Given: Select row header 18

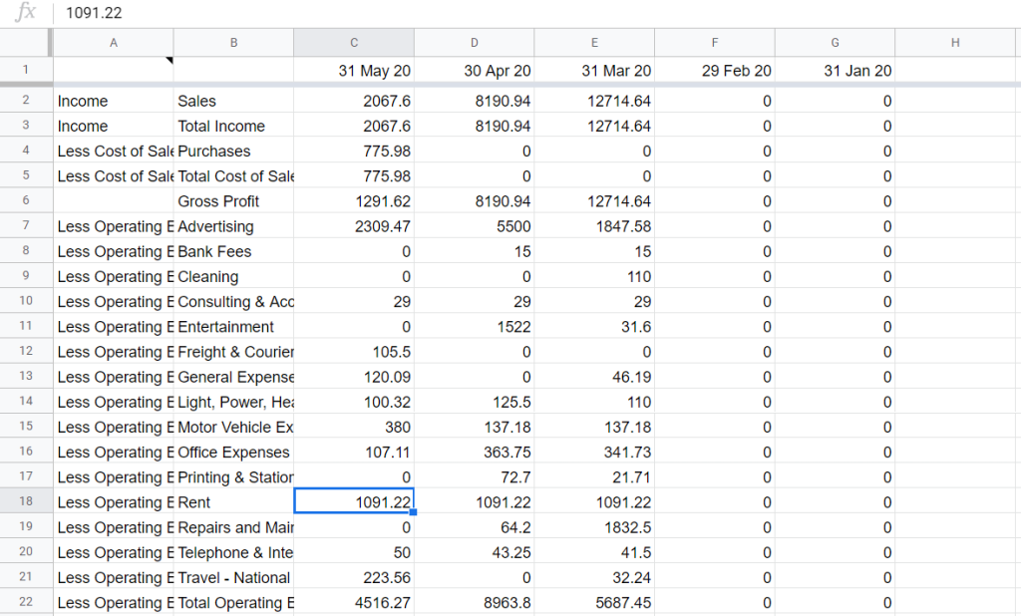Looking at the screenshot, I should tap(26, 502).
